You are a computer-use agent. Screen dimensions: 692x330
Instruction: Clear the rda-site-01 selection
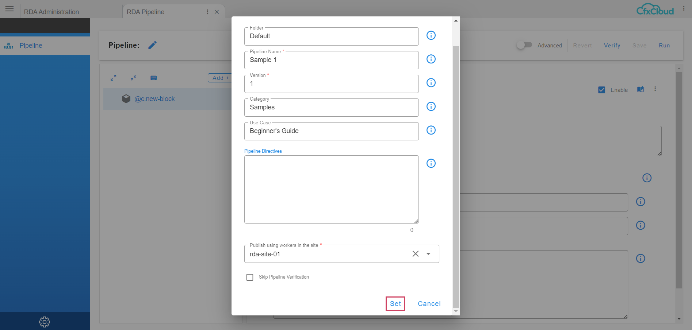coord(416,254)
